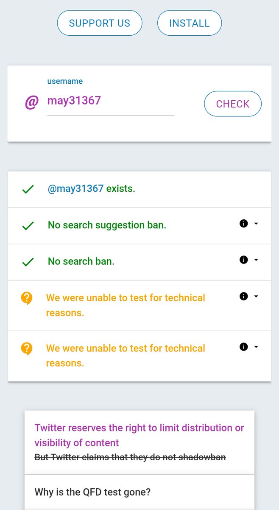The width and height of the screenshot is (279, 510).
Task: Click the INSTALL button
Action: pyautogui.click(x=190, y=23)
